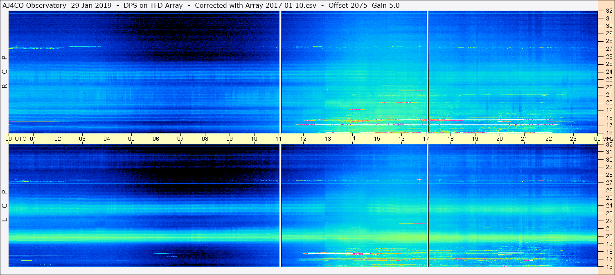
Task: Click the 23 MHz label of LCP panel
Action: click(609, 213)
